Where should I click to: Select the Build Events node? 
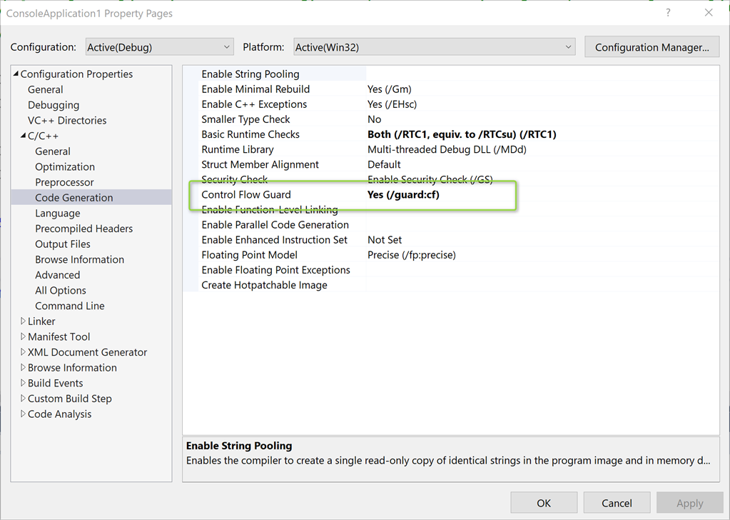55,383
